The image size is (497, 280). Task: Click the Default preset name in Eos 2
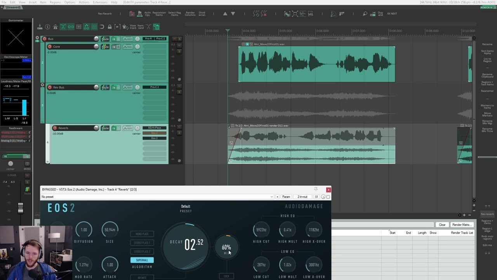tap(186, 206)
